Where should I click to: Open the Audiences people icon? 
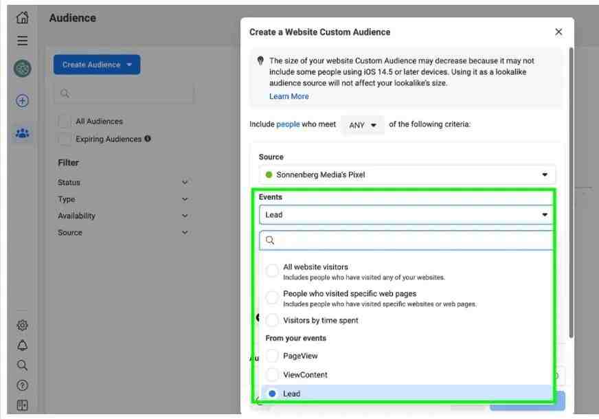tap(22, 133)
